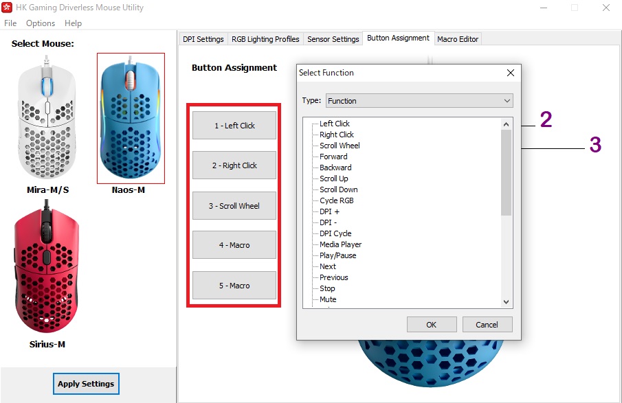Select Cycle RGB in function list

pos(336,200)
